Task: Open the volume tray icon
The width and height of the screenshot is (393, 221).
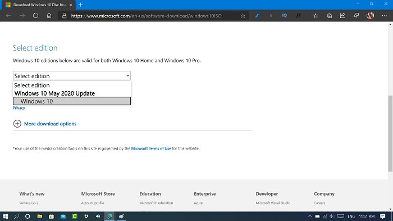Action: tap(332, 217)
